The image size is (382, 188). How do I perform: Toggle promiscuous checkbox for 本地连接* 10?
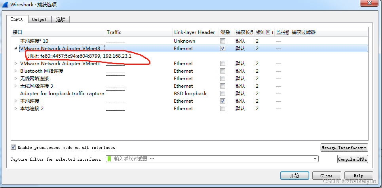tap(222, 41)
